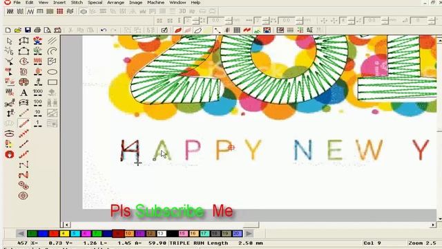Viewport: 442px width, 249px height.
Task: Open the Insert menu
Action: (x=59, y=3)
